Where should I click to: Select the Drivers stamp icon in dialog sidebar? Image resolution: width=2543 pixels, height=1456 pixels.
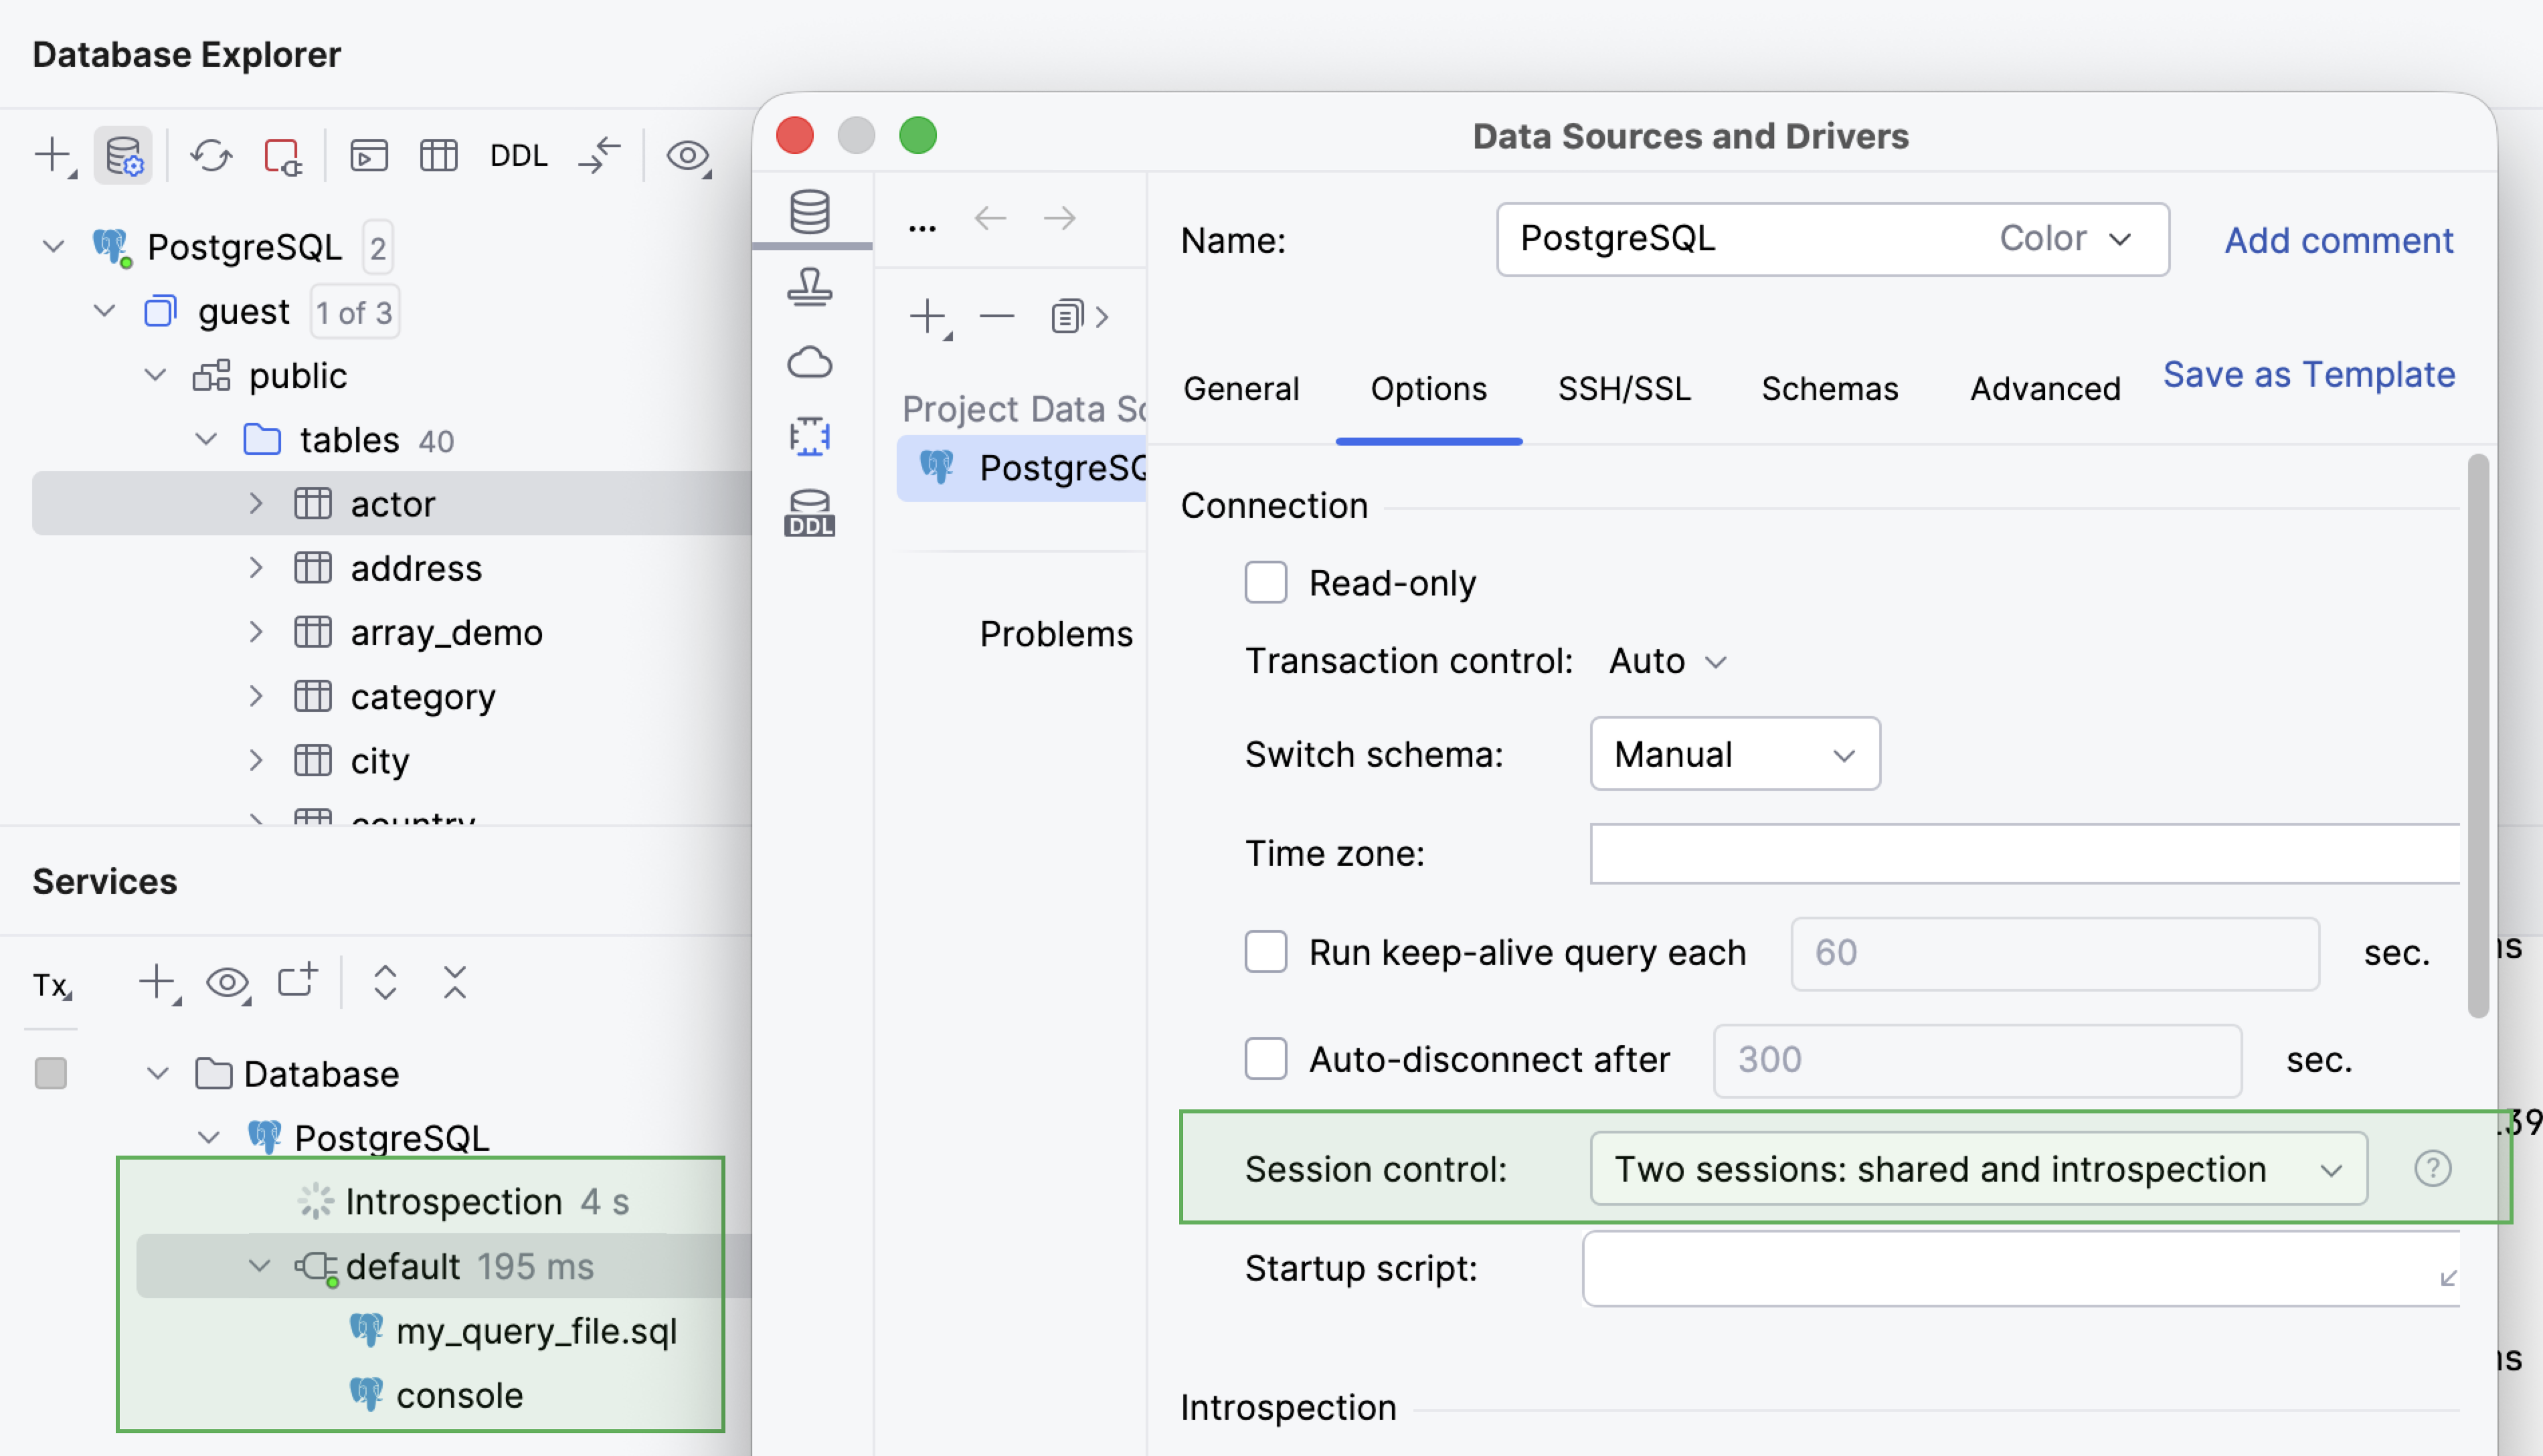[x=809, y=287]
